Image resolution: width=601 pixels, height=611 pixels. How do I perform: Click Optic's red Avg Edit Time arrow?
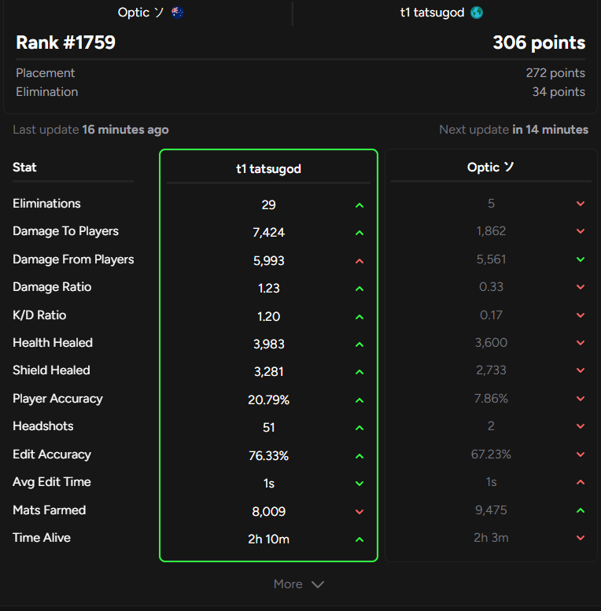(x=581, y=482)
